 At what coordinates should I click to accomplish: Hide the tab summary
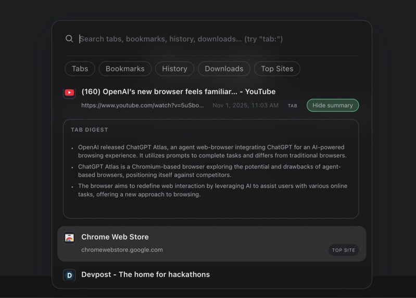coord(332,105)
